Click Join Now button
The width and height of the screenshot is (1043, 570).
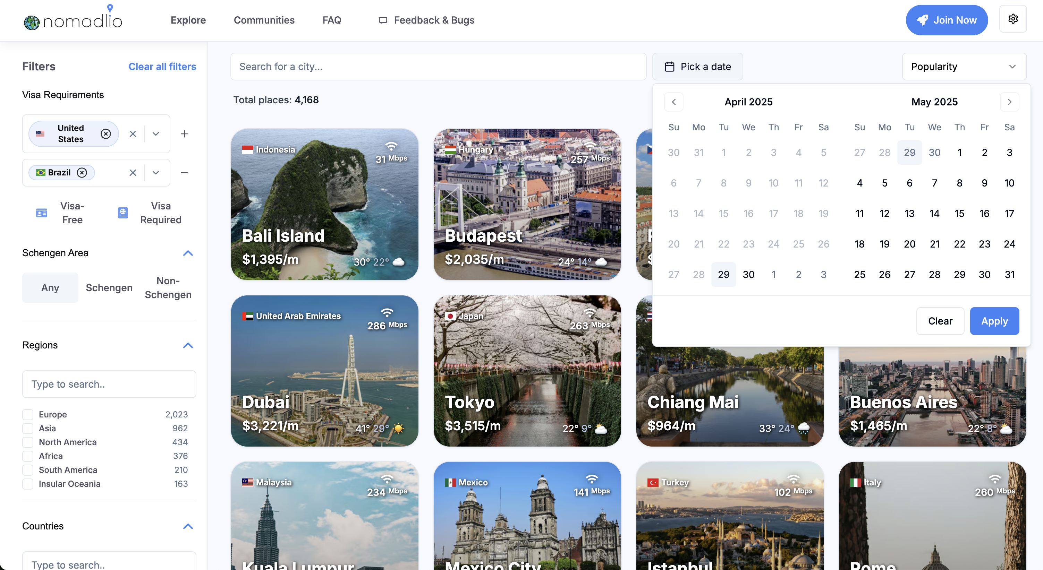(947, 20)
